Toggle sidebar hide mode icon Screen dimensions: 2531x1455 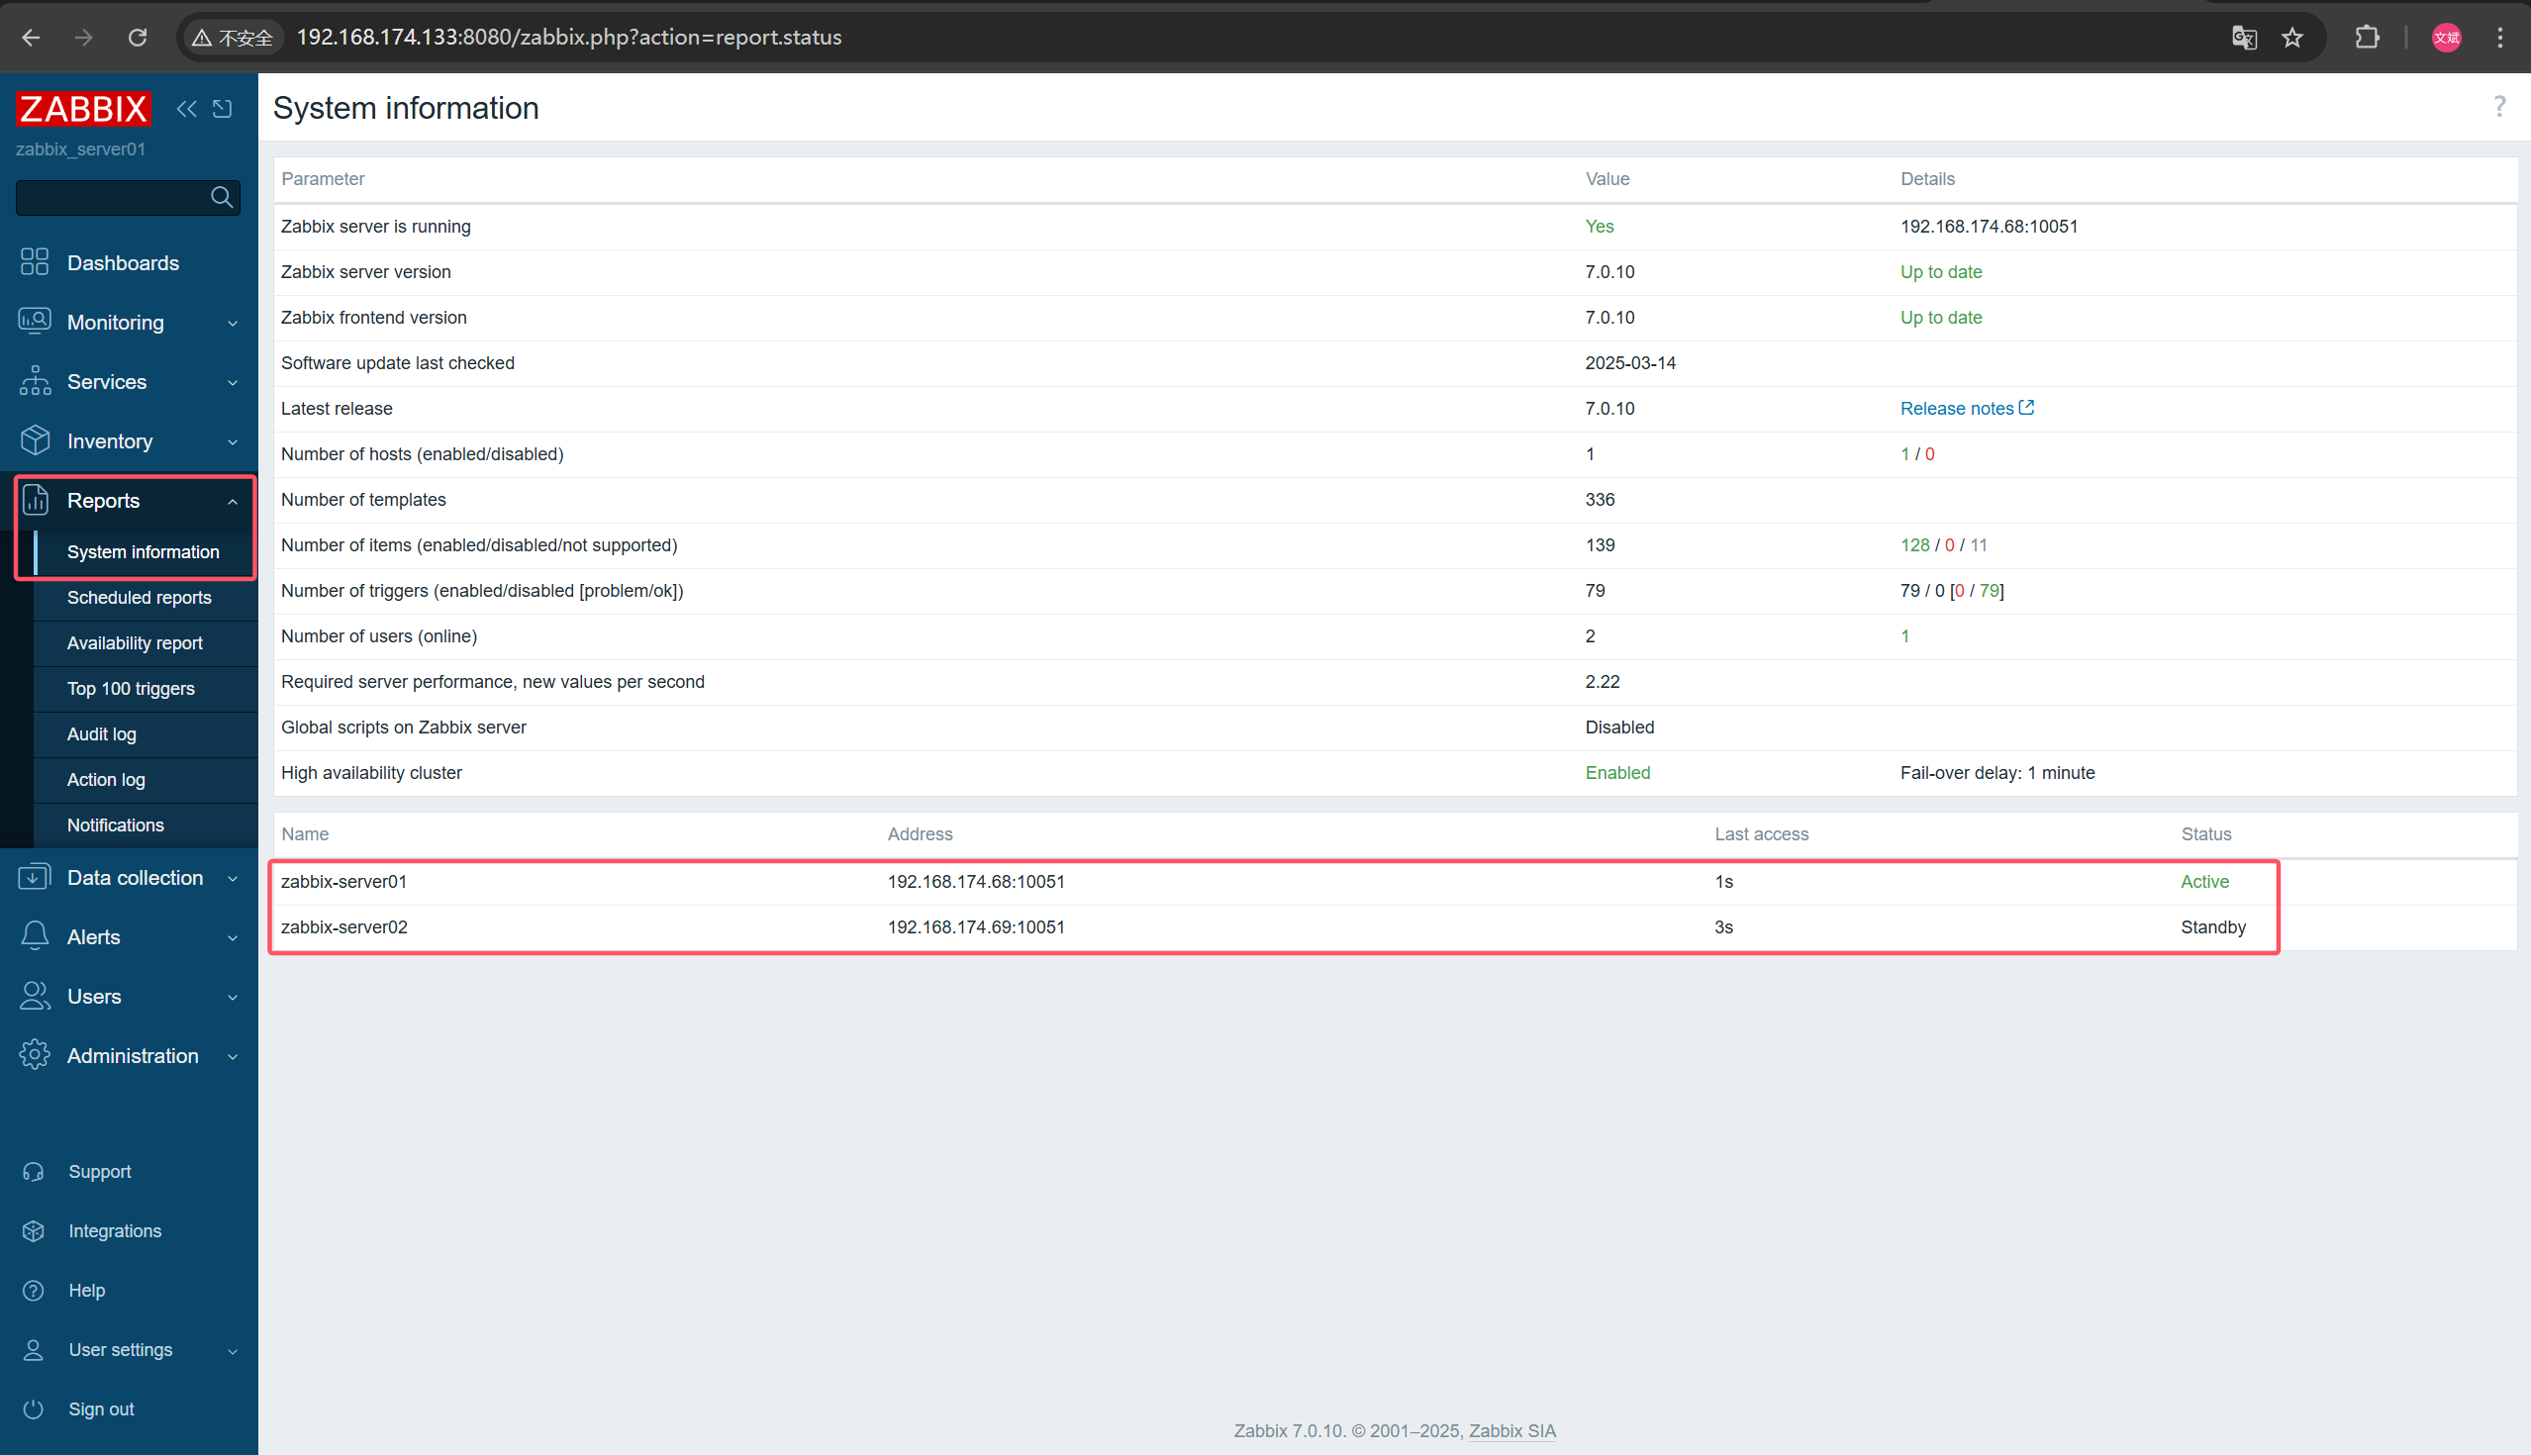point(223,108)
